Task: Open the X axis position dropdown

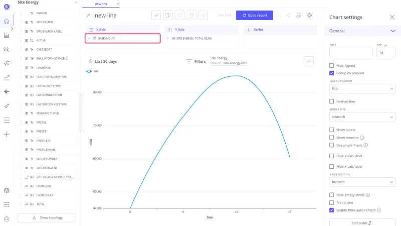Action: (362, 182)
